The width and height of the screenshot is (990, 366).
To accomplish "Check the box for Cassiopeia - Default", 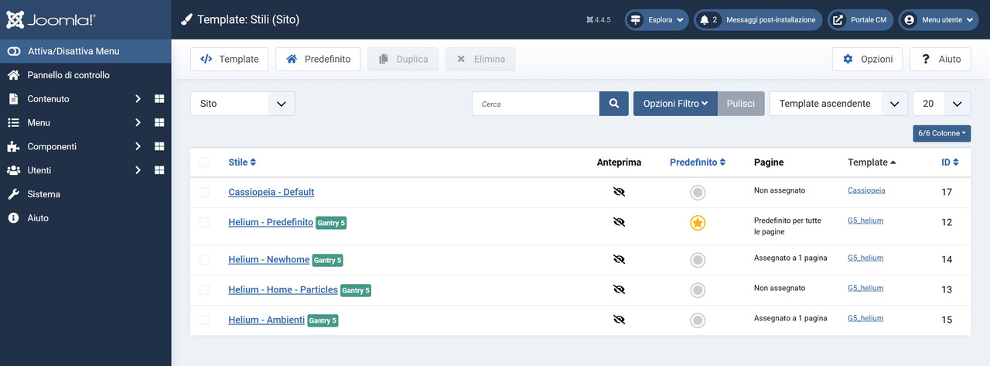I will 204,192.
